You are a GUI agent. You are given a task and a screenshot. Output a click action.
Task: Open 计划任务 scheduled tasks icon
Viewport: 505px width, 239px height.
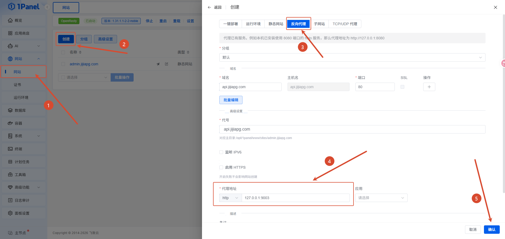[10, 162]
